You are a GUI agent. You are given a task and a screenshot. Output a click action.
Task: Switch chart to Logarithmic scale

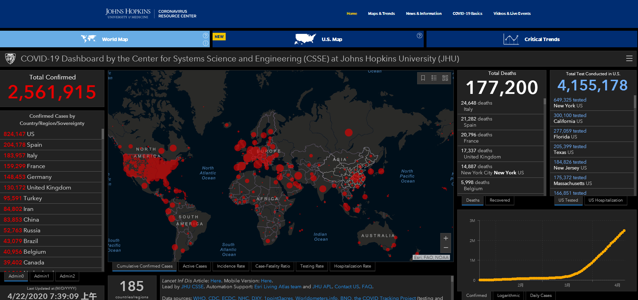tap(508, 296)
